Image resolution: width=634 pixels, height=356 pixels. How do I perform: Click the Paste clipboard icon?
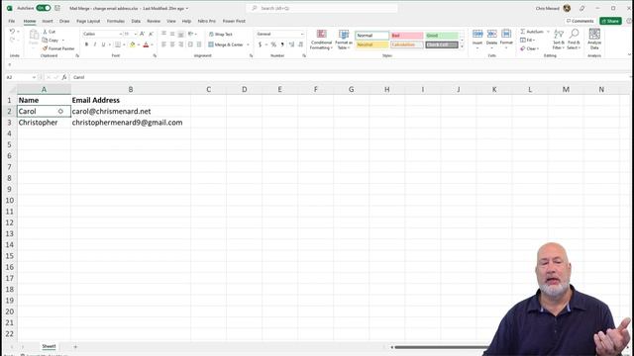point(34,36)
